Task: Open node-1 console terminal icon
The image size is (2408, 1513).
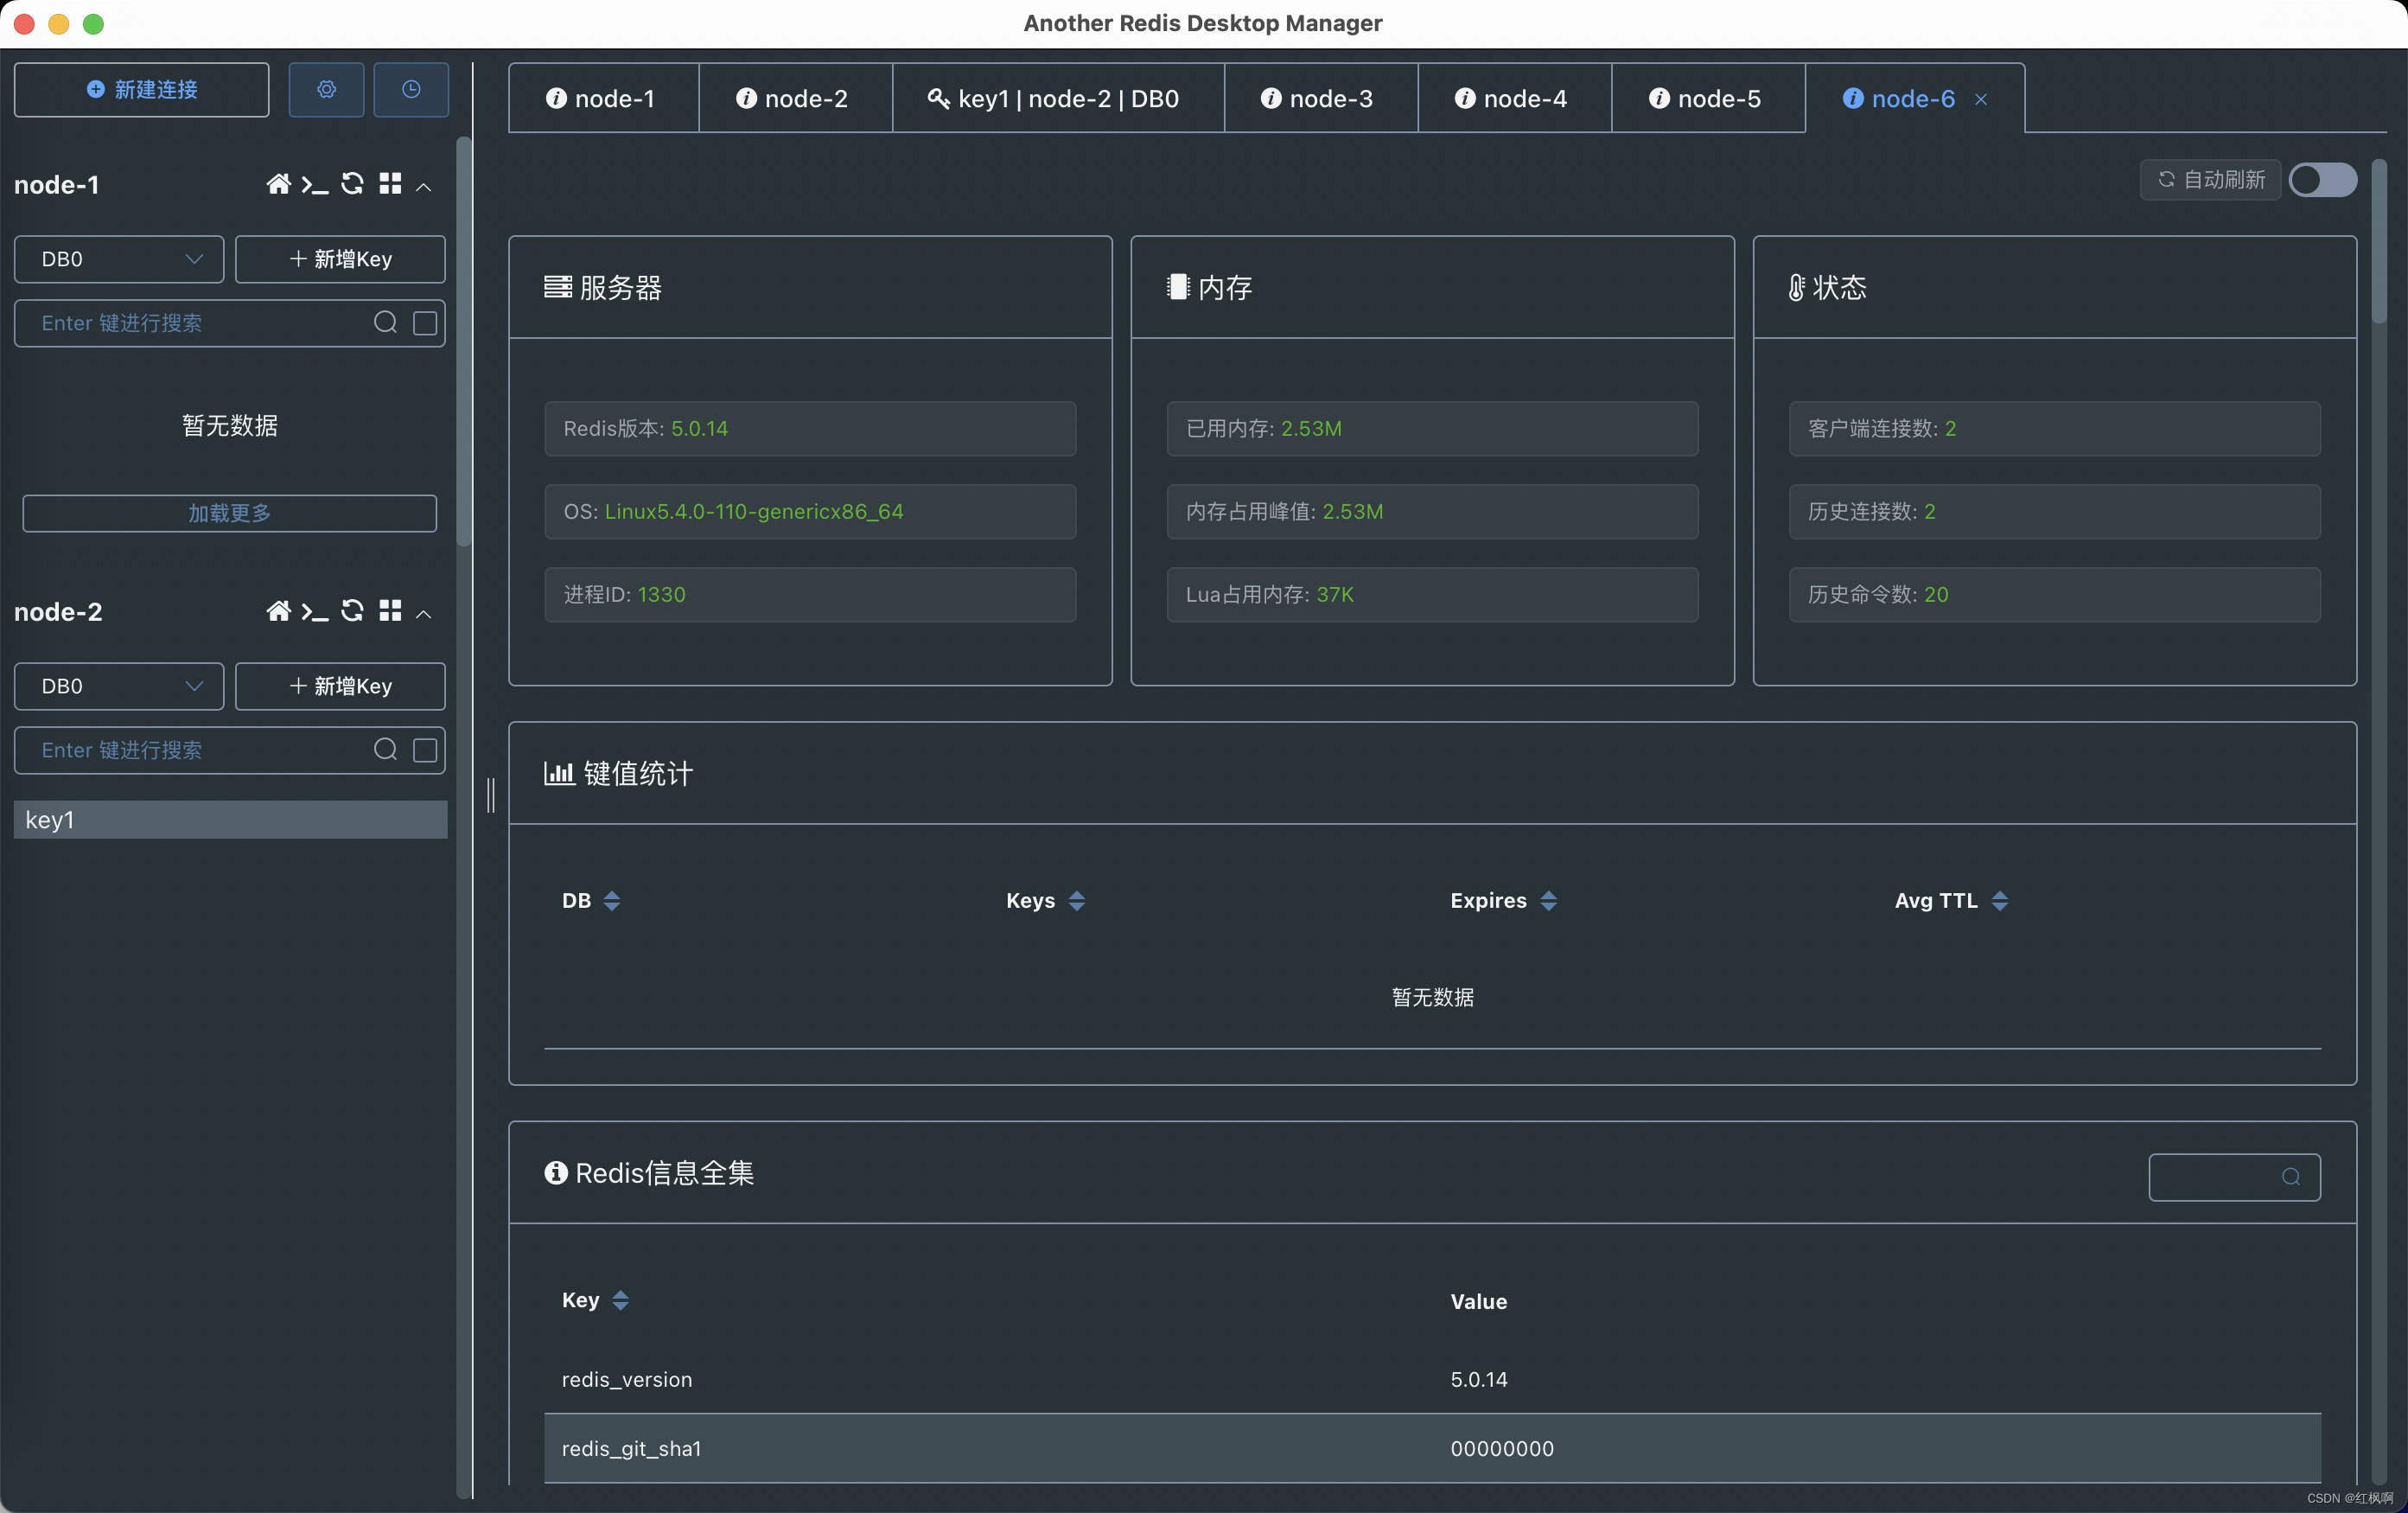Action: [315, 184]
